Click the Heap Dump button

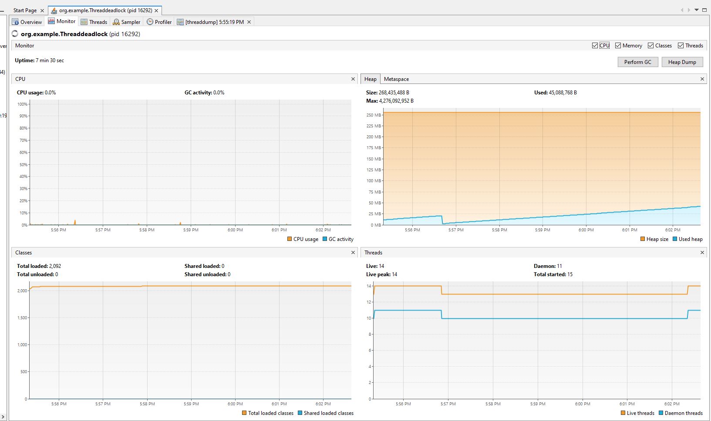(682, 62)
